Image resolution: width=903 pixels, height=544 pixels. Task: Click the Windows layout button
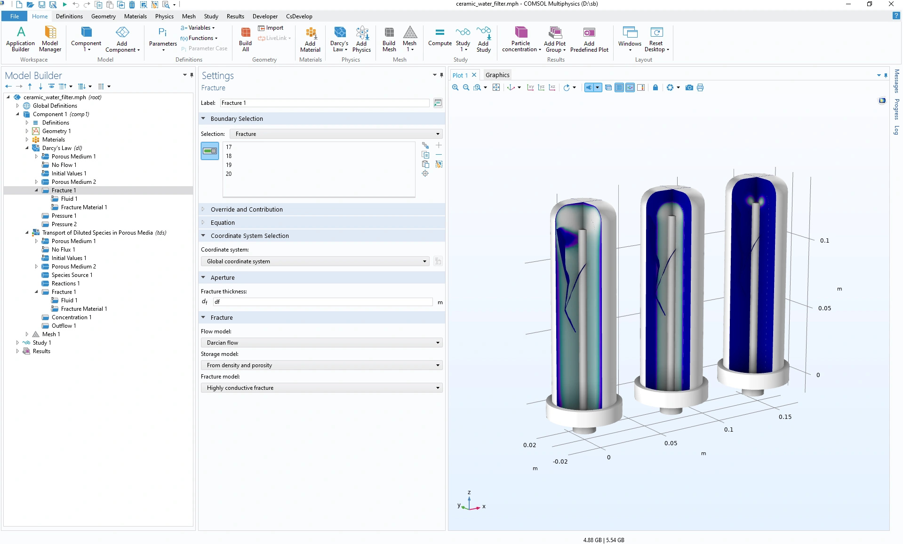click(630, 39)
